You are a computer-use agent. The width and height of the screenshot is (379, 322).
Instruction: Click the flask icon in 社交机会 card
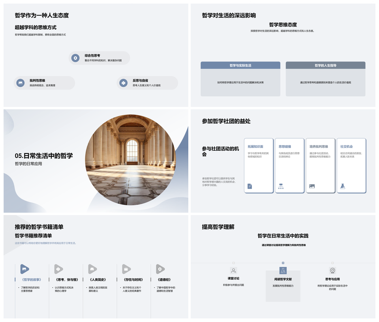pyautogui.click(x=343, y=186)
